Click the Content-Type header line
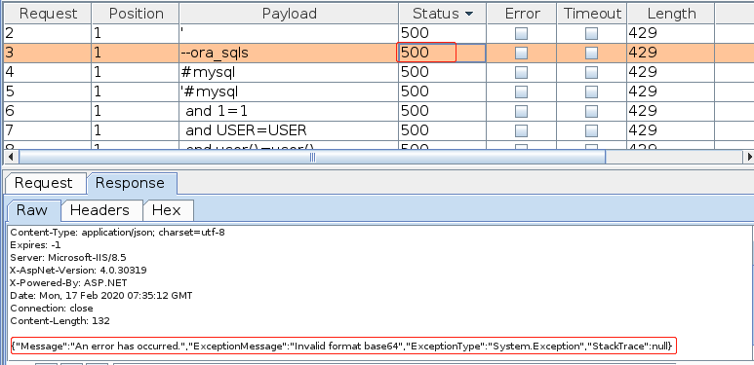This screenshot has height=365, width=754. 118,233
